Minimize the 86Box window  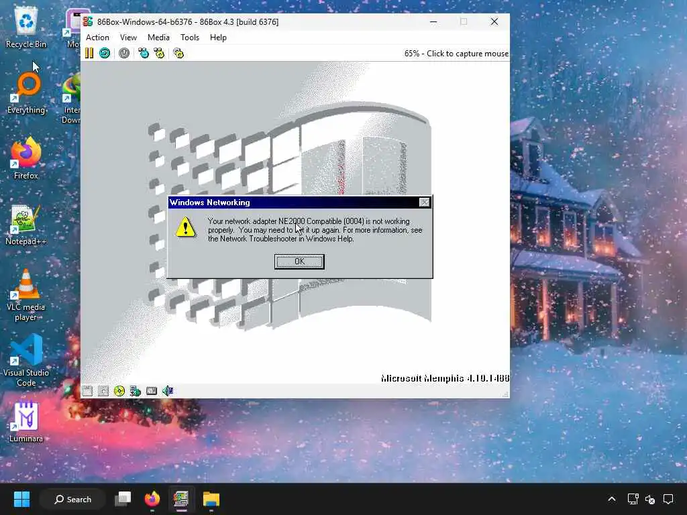pyautogui.click(x=433, y=21)
